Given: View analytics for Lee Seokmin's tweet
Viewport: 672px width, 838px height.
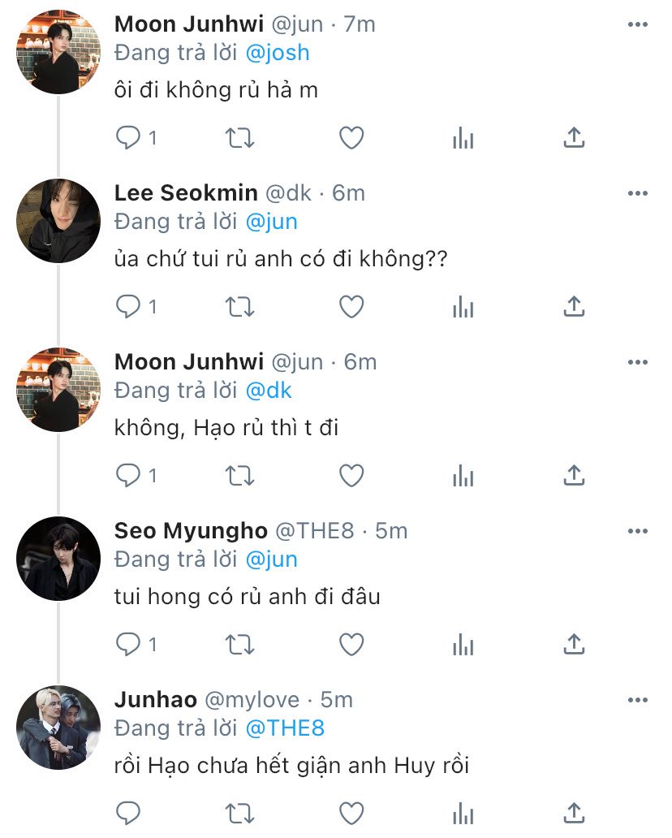Looking at the screenshot, I should tap(463, 307).
